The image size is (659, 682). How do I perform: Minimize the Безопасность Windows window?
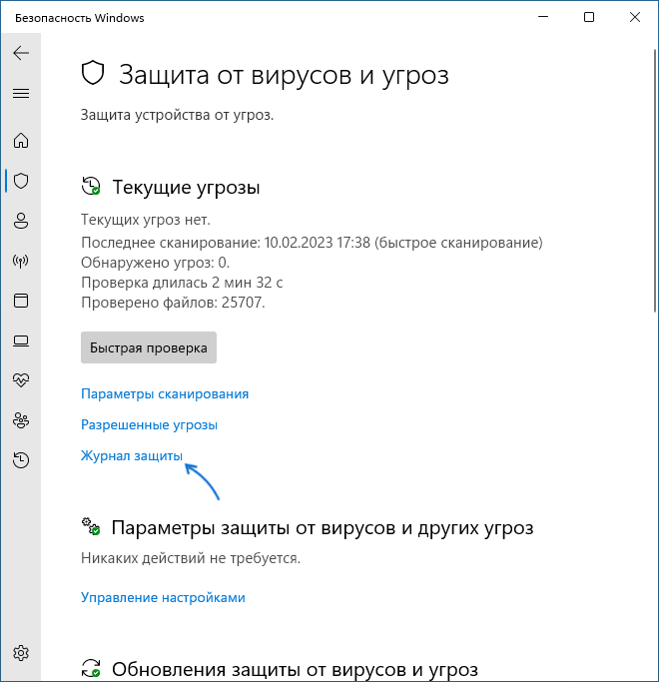point(543,17)
